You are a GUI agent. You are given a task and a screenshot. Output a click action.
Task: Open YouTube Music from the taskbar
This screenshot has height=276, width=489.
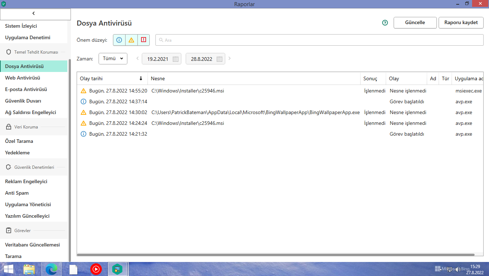(96, 269)
